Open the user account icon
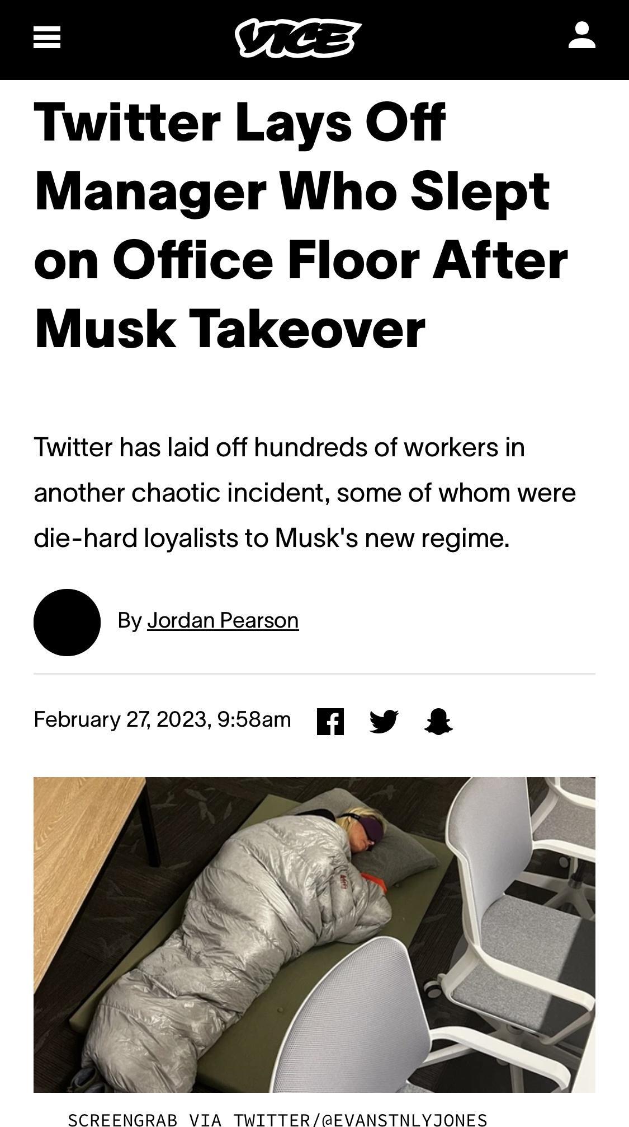Viewport: 629px width, 1127px height. pos(581,38)
